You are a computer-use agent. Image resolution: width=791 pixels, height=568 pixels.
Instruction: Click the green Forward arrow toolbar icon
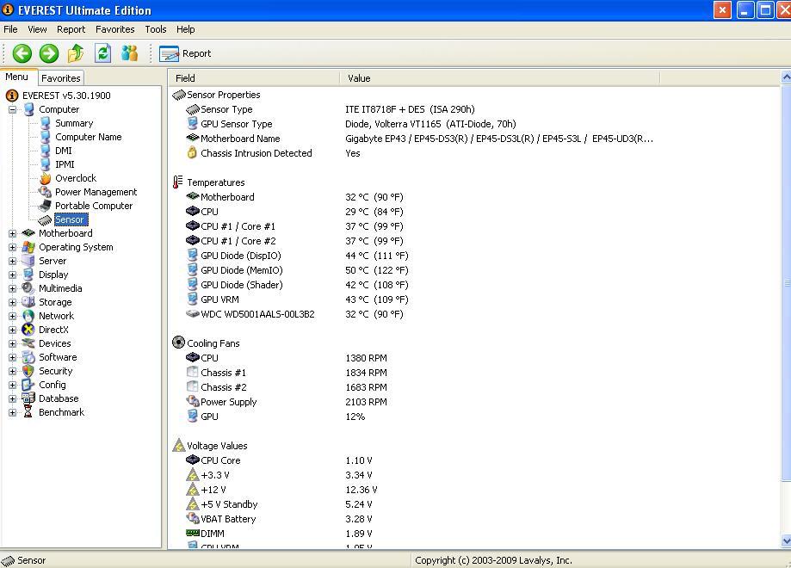coord(49,53)
